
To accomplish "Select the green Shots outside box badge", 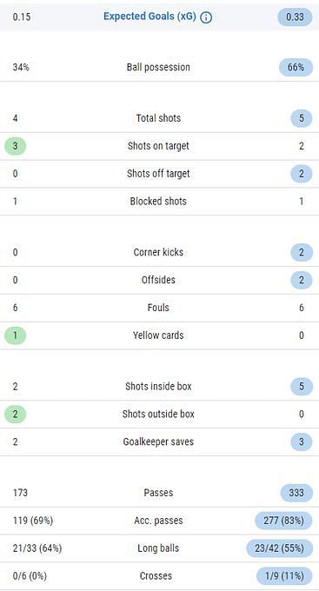I will (x=15, y=414).
